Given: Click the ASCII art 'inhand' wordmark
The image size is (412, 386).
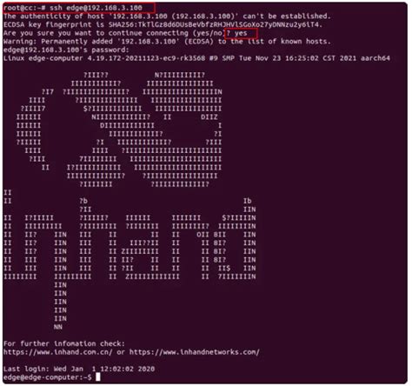Looking at the screenshot, I should pos(130,259).
